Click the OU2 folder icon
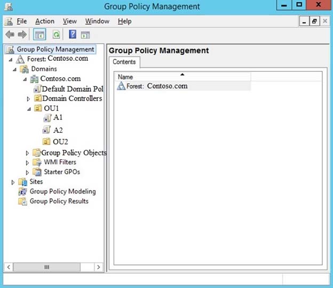 [46, 141]
